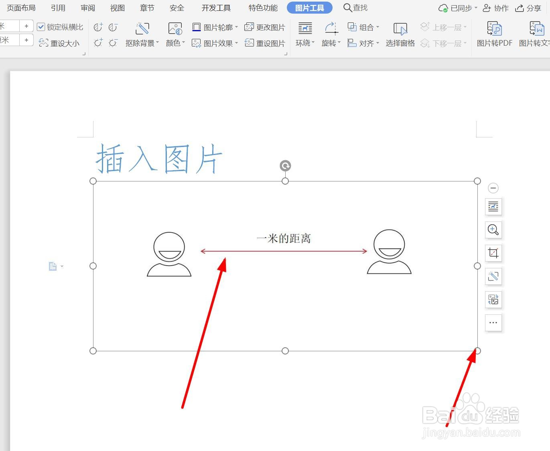Screen dimensions: 550x451
Task: Switch to the 开发工具 tab
Action: [x=216, y=8]
